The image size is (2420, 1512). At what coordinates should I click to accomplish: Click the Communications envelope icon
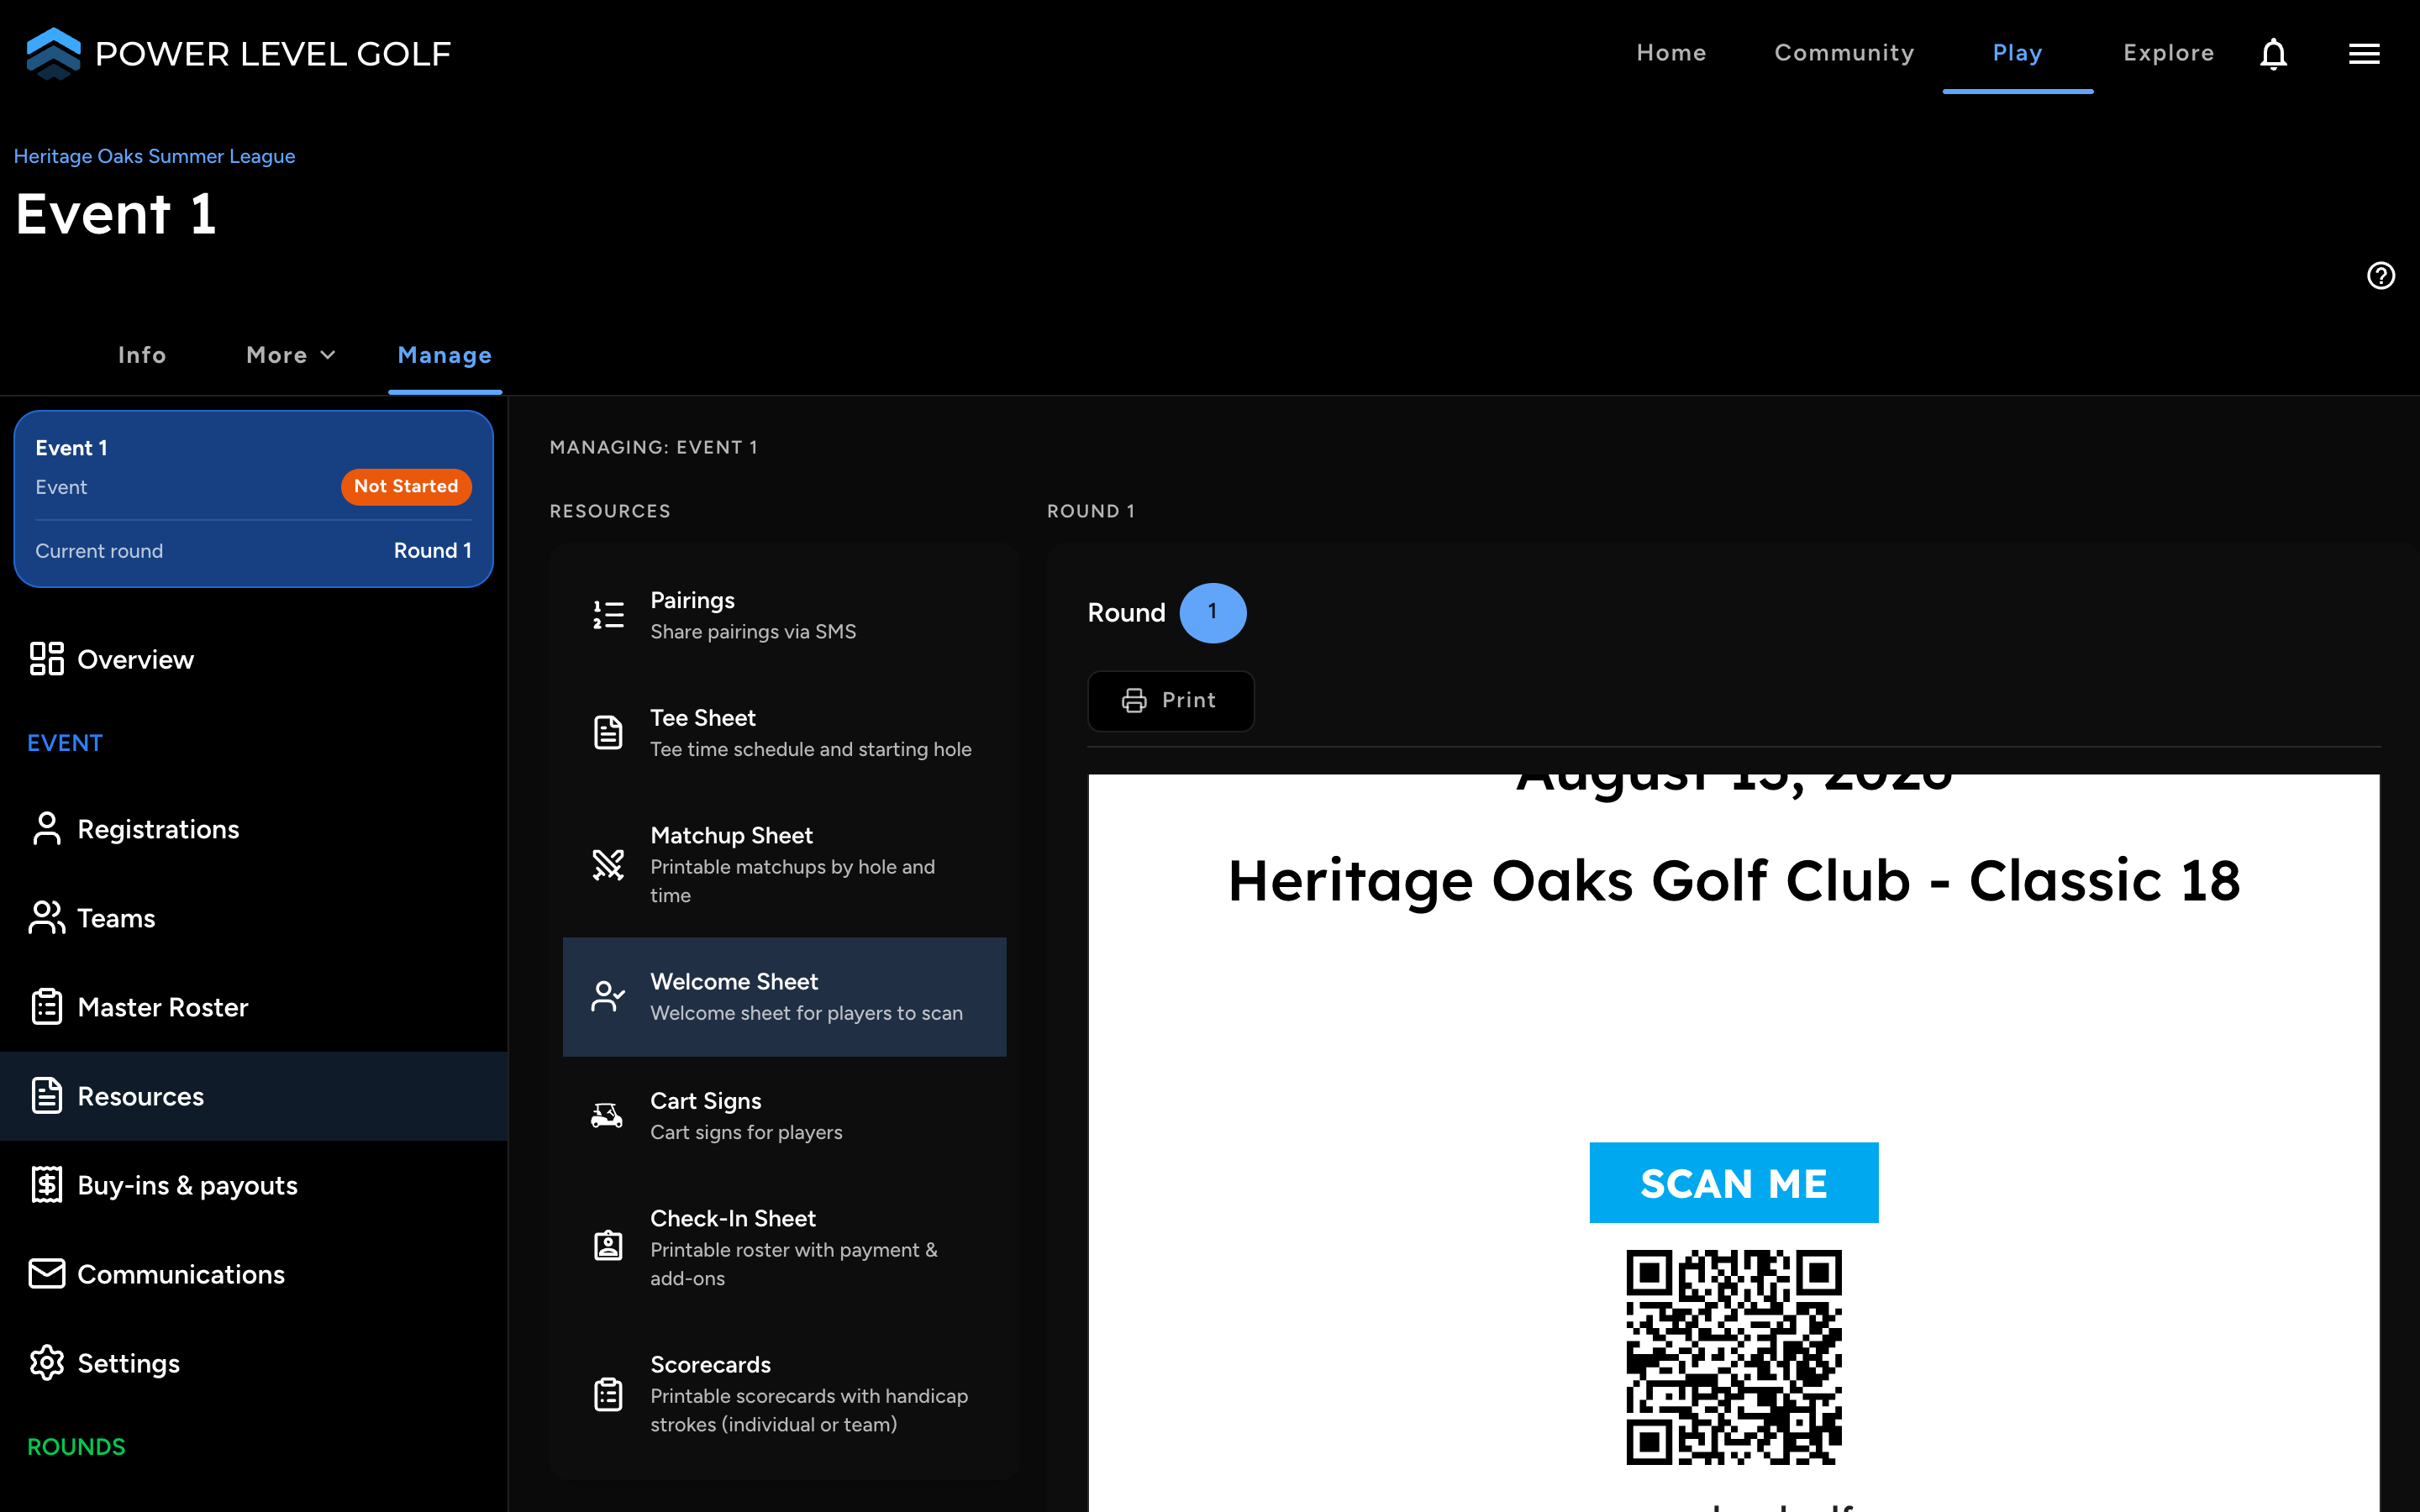click(47, 1274)
